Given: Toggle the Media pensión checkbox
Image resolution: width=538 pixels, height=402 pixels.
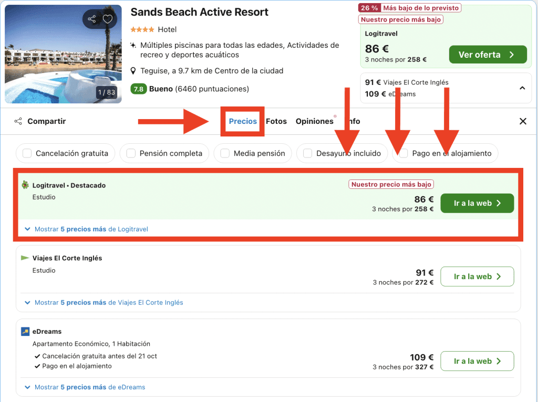Looking at the screenshot, I should click(225, 153).
